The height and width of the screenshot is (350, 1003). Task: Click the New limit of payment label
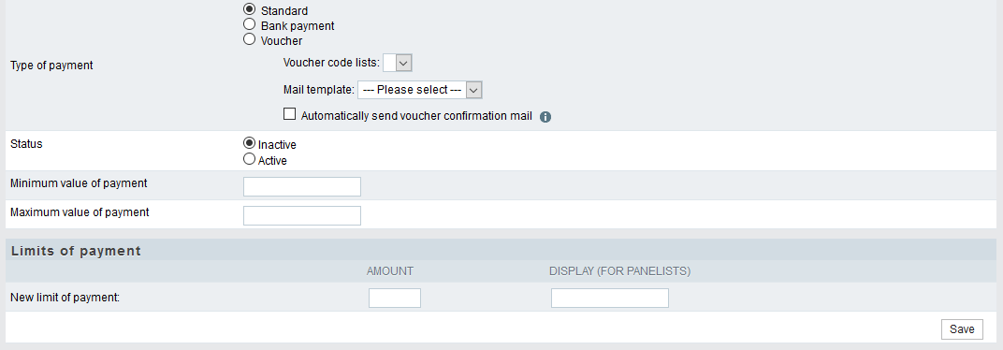(x=65, y=298)
